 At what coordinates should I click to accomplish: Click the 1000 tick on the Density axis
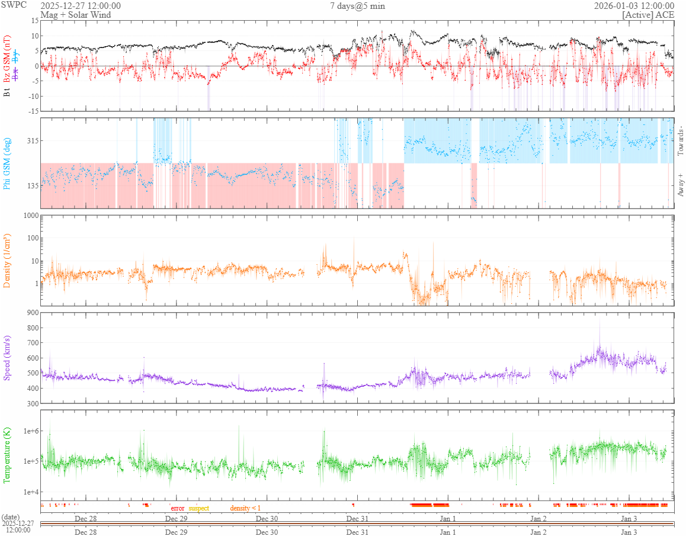click(31, 215)
